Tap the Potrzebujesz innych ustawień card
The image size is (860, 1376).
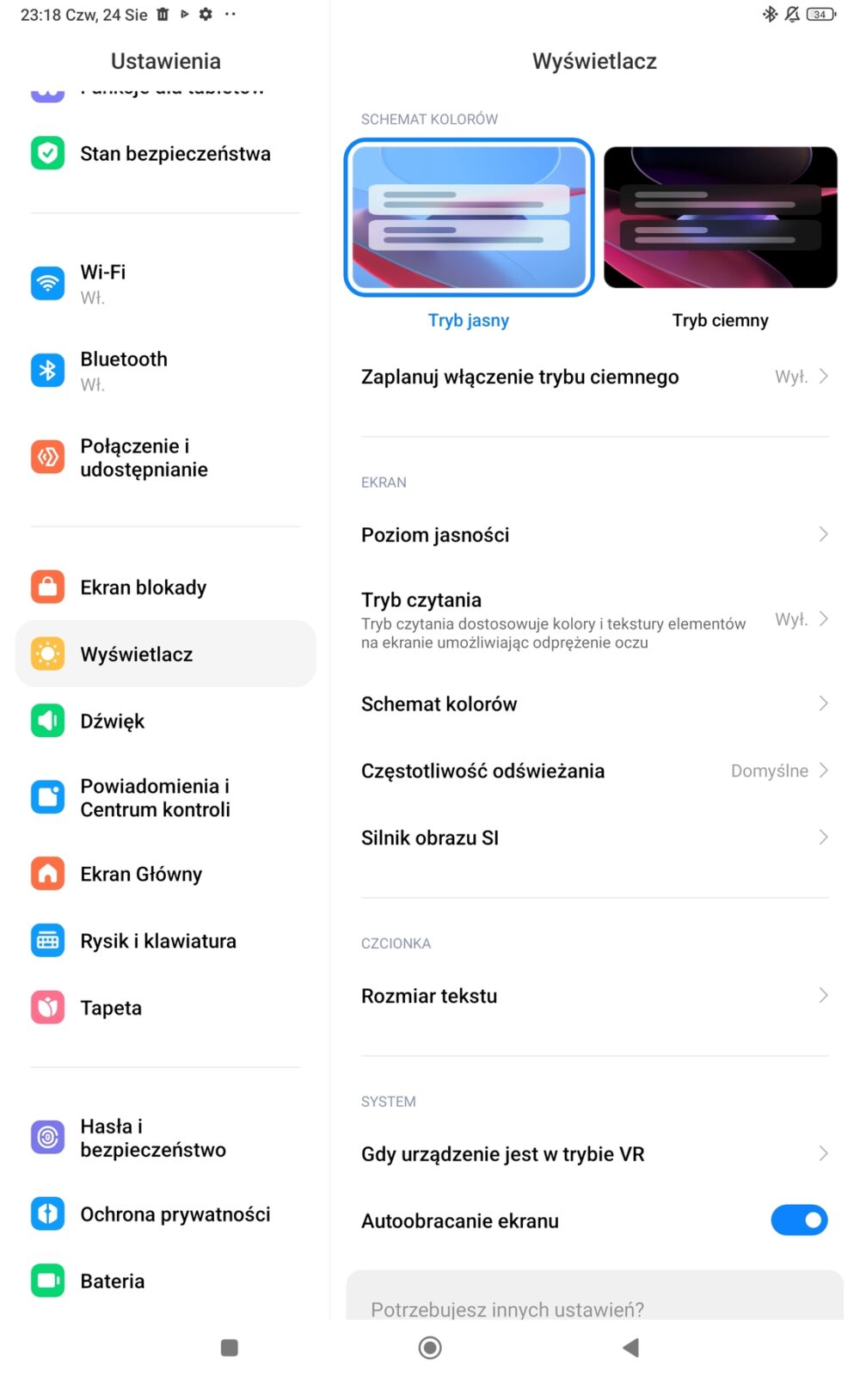pyautogui.click(x=595, y=1295)
